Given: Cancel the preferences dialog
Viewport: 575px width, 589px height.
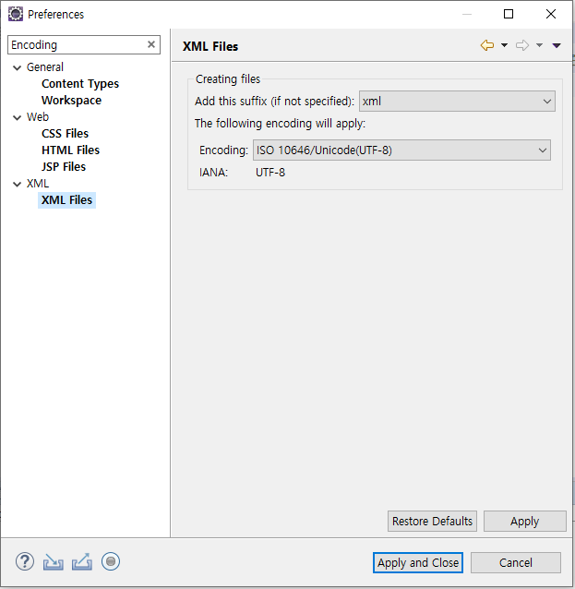Looking at the screenshot, I should 516,563.
